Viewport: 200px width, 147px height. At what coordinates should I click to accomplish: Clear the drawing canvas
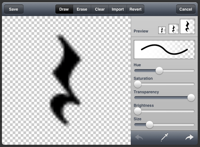click(100, 9)
